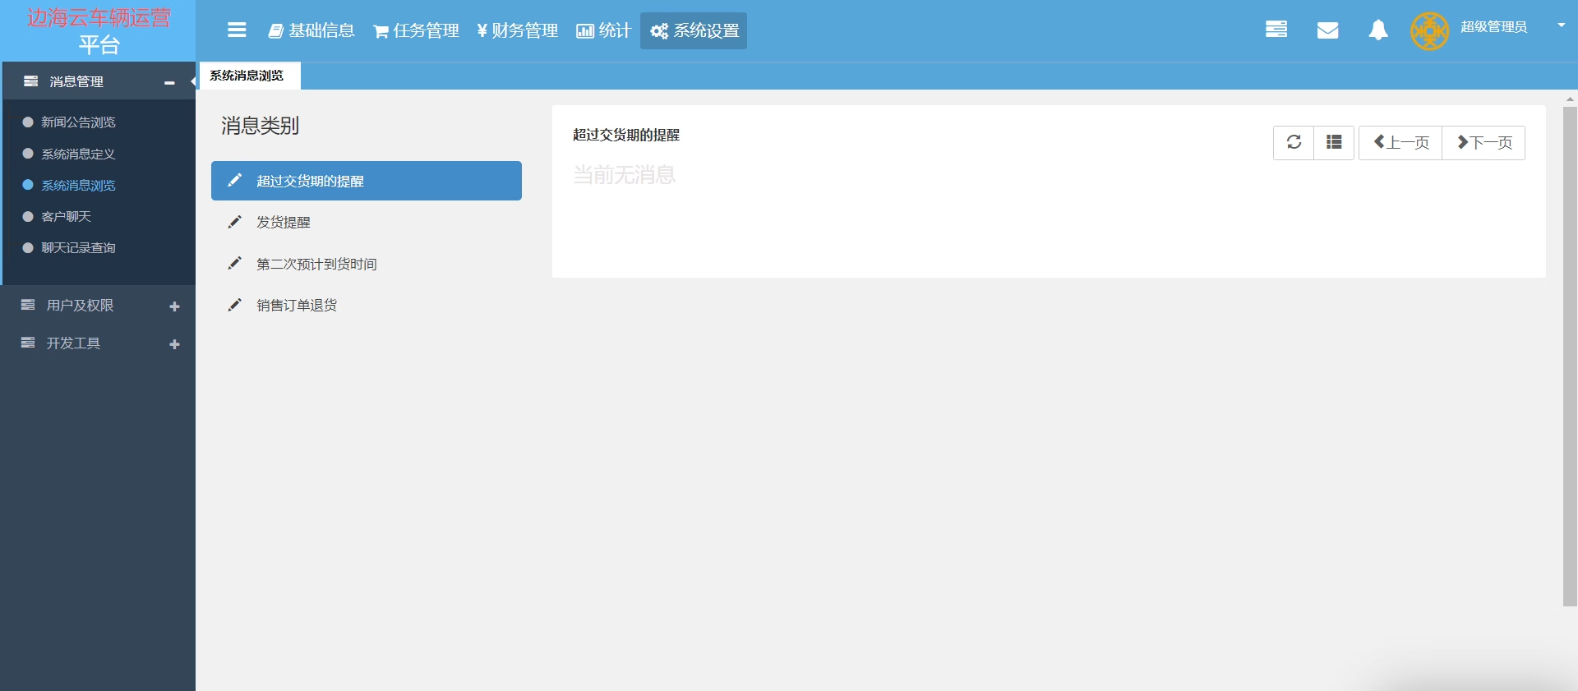Click the 当前无消息 placeholder text
1578x691 pixels.
pos(624,175)
